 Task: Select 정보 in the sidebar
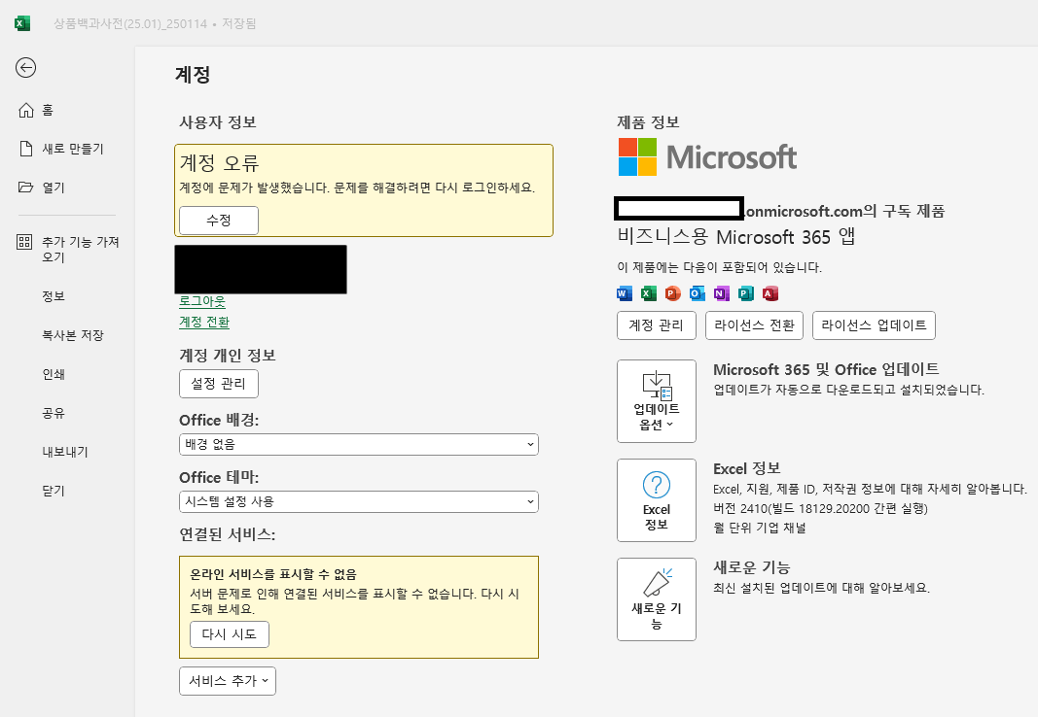(x=54, y=296)
